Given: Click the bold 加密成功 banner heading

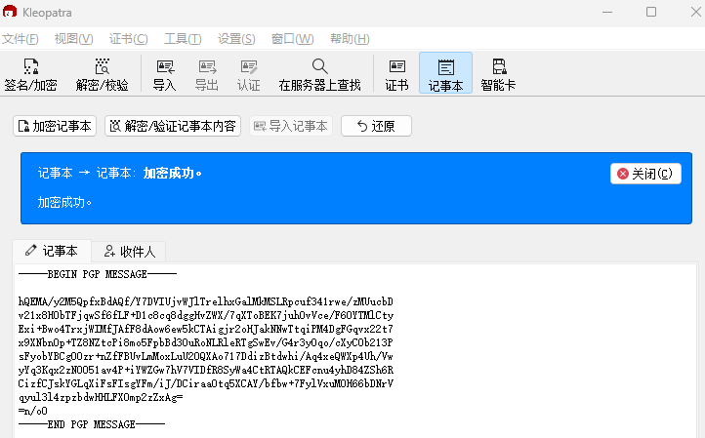Looking at the screenshot, I should point(172,174).
